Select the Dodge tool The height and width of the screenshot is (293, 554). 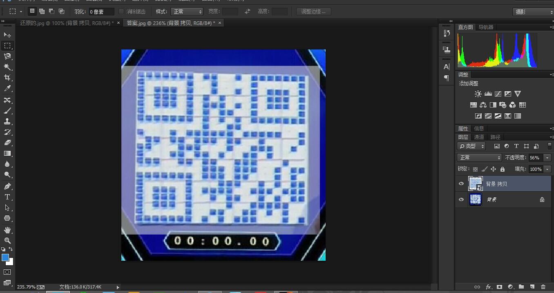pos(7,174)
